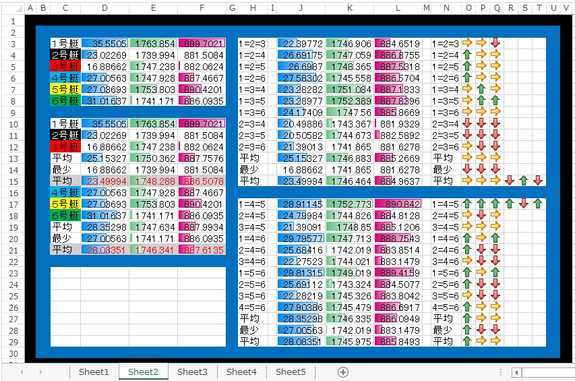This screenshot has width=575, height=381.
Task: Open the Sheet5 tab
Action: [291, 372]
